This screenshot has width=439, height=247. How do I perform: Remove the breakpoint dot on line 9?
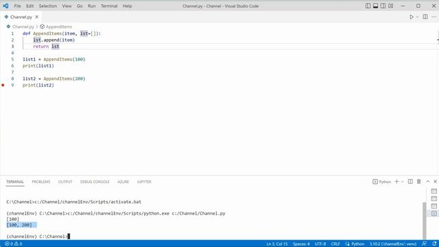point(3,85)
